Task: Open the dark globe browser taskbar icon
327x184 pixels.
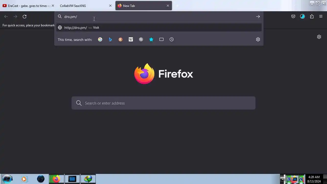Action: (x=41, y=179)
